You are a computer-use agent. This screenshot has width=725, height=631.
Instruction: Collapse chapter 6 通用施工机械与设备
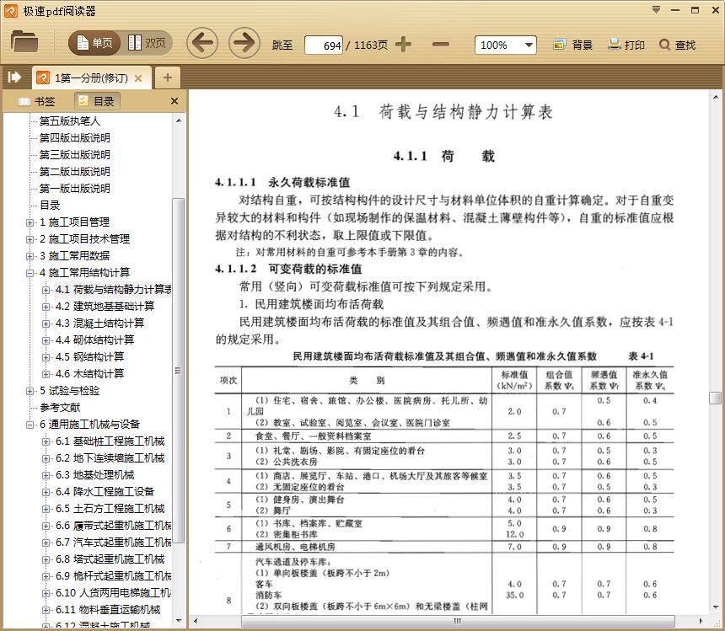point(30,425)
